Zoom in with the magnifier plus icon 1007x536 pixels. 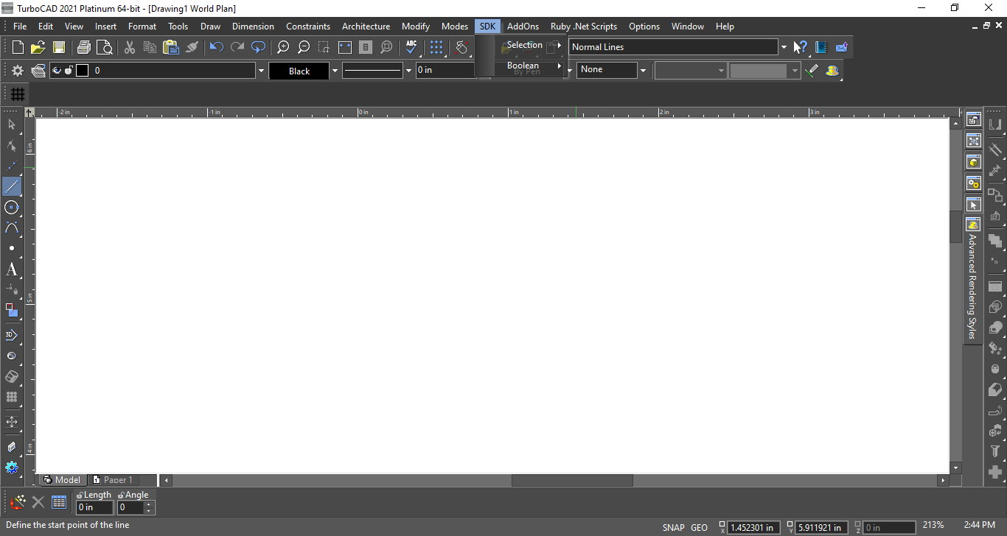click(283, 47)
